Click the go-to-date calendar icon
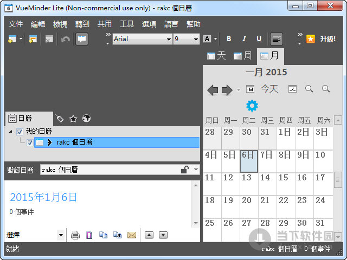The image size is (347, 260). [x=250, y=89]
